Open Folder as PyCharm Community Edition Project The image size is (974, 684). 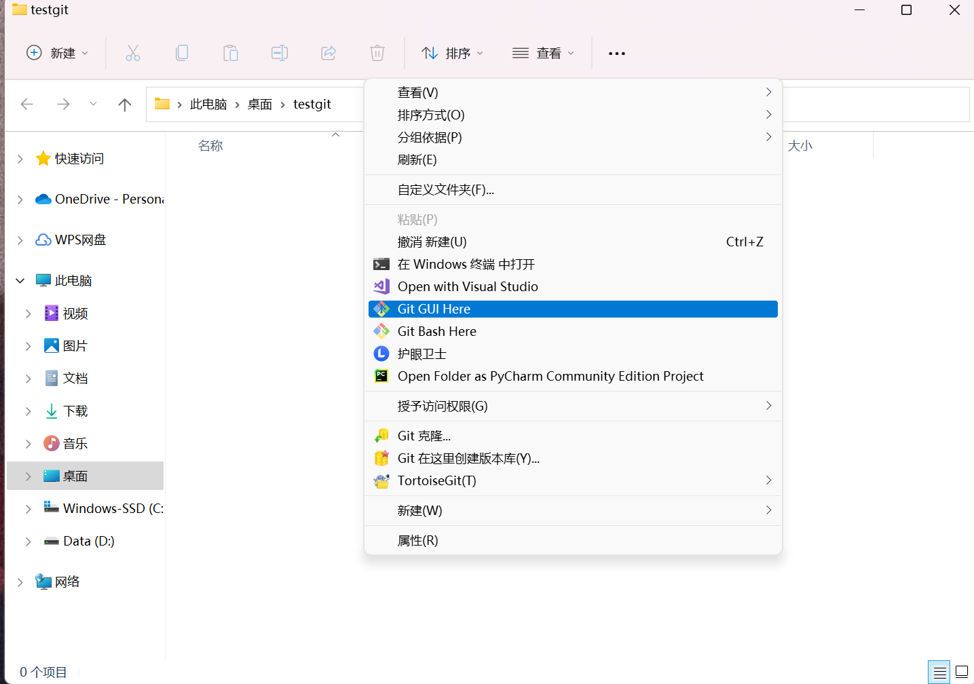(x=550, y=376)
